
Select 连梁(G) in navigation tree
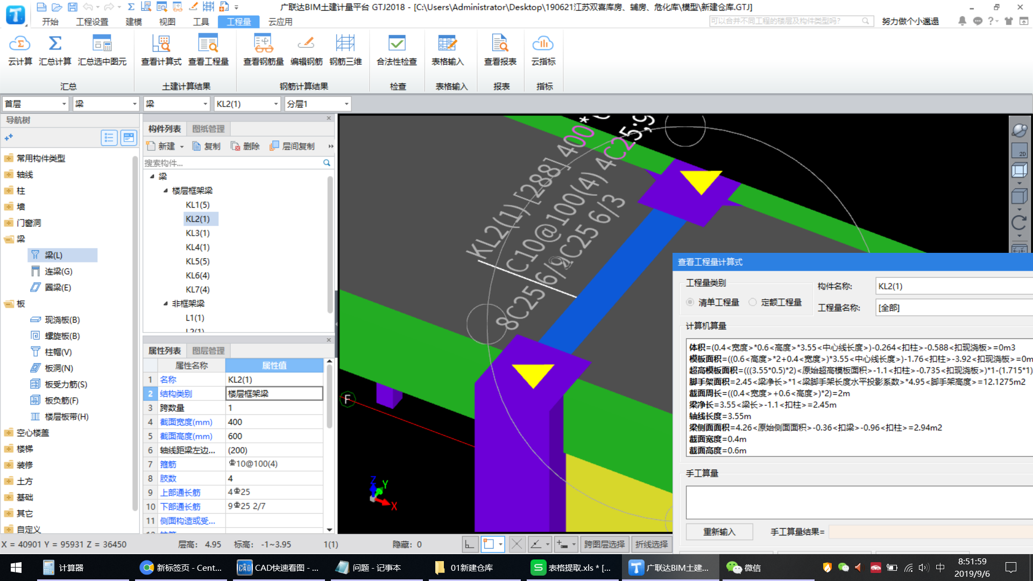58,271
